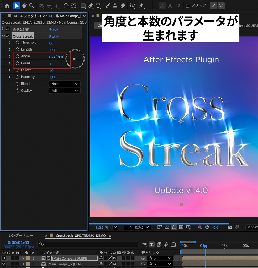The width and height of the screenshot is (258, 268).
Task: Select the Brush tool
Action: [x=107, y=6]
